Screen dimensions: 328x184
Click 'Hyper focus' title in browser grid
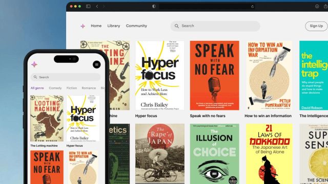click(x=146, y=116)
